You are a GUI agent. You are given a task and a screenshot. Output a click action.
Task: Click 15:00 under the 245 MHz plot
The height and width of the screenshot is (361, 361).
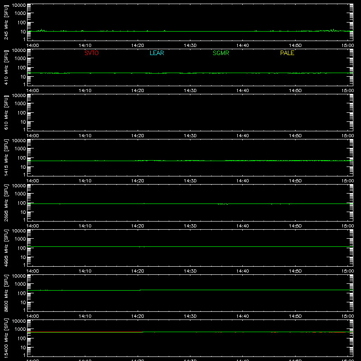pos(347,46)
